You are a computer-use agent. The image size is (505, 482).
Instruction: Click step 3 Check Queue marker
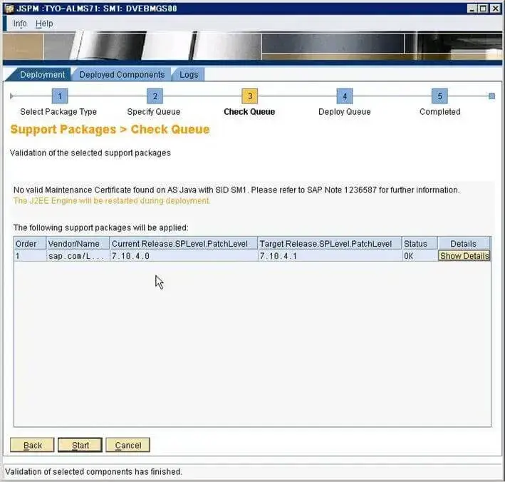249,96
